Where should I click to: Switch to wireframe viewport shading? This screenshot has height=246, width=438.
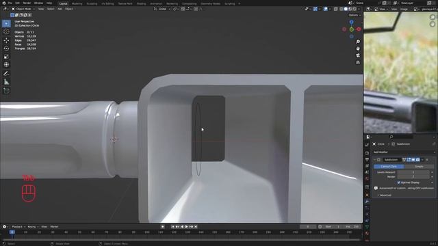[342, 9]
